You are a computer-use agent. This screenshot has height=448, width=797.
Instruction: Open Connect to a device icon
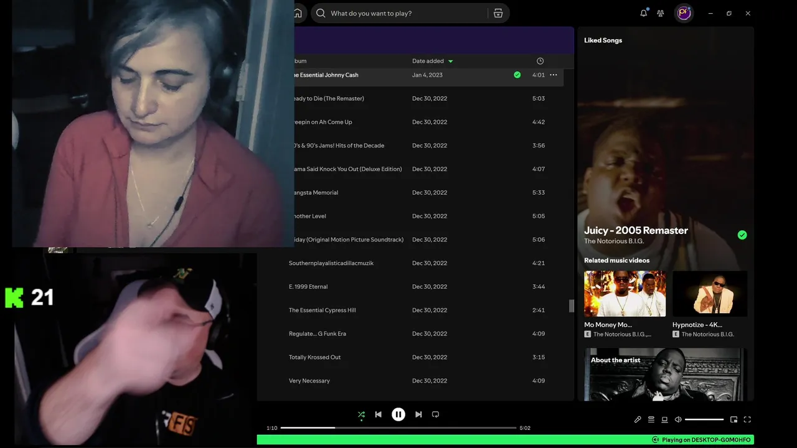tap(664, 419)
